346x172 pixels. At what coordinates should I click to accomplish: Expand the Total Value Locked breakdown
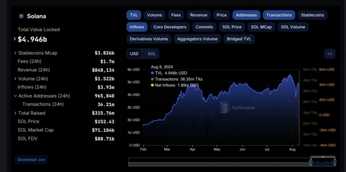click(x=15, y=39)
